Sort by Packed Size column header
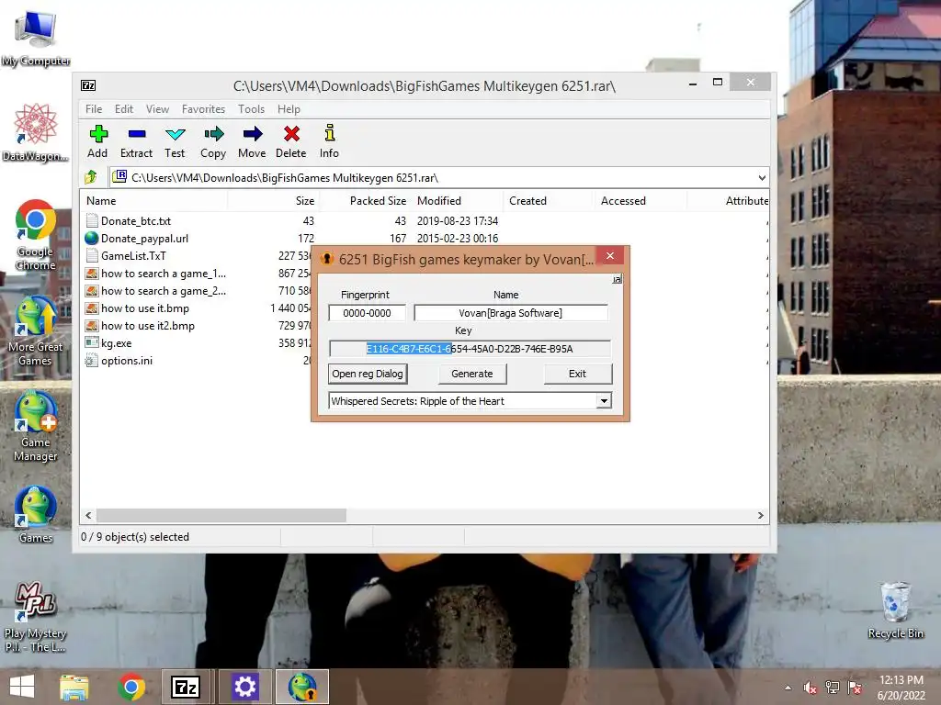Viewport: 941px width, 705px height. tap(366, 201)
